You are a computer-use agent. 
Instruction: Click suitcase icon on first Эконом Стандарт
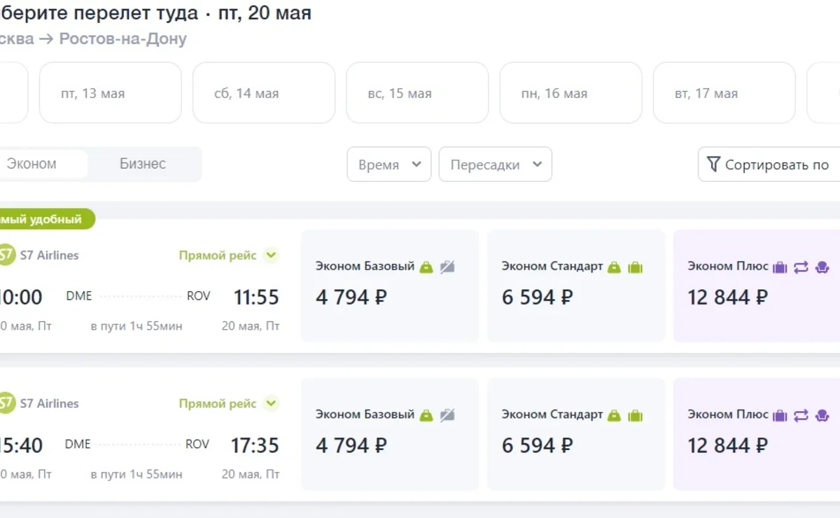635,267
